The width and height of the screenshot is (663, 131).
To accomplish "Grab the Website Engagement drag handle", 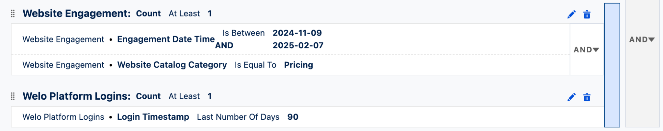I will point(13,14).
